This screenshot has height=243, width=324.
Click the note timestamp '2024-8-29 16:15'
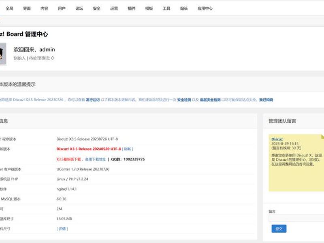click(285, 144)
